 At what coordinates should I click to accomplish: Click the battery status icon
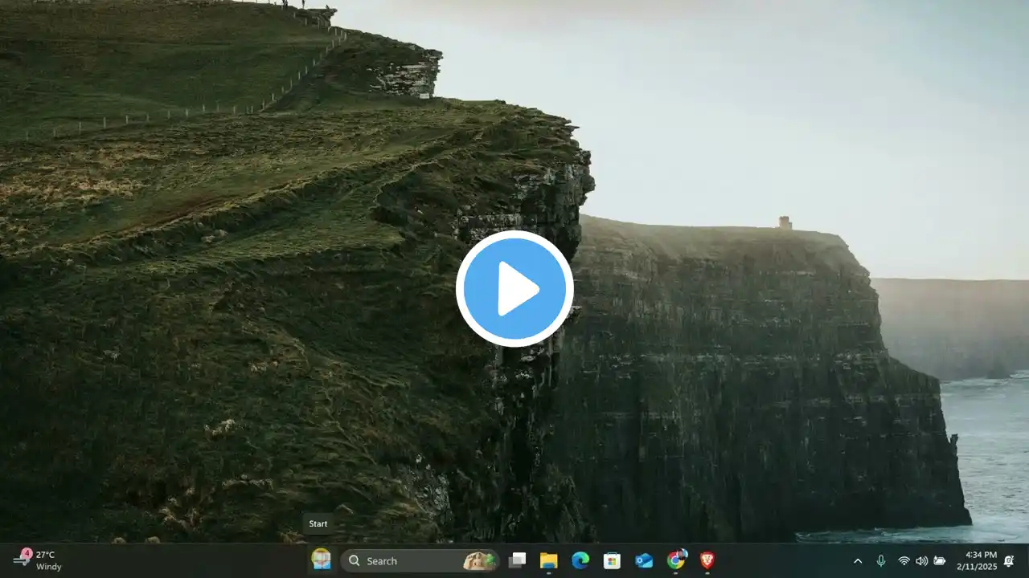click(x=939, y=561)
